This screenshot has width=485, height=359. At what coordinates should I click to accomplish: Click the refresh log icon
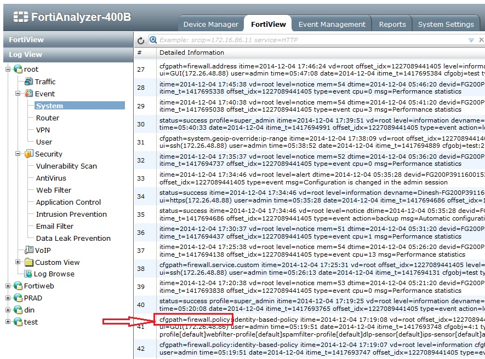141,40
